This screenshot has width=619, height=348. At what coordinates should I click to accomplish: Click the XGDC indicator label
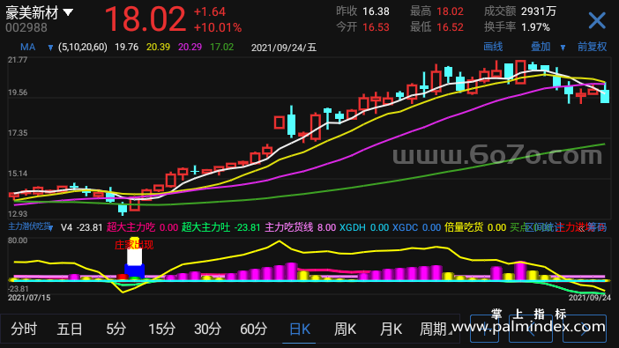click(405, 227)
